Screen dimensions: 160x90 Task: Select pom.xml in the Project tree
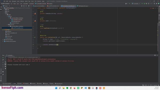[9, 38]
